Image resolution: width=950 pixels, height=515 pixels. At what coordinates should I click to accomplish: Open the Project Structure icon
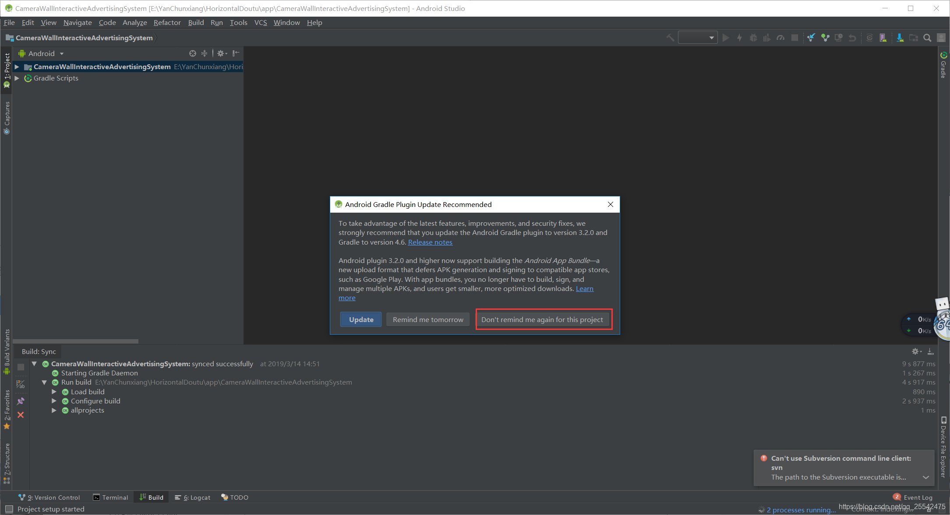(914, 38)
